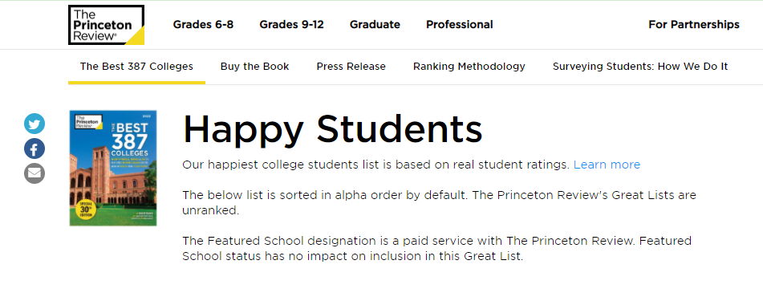Go to The Princeton Review logo homepage

click(107, 25)
